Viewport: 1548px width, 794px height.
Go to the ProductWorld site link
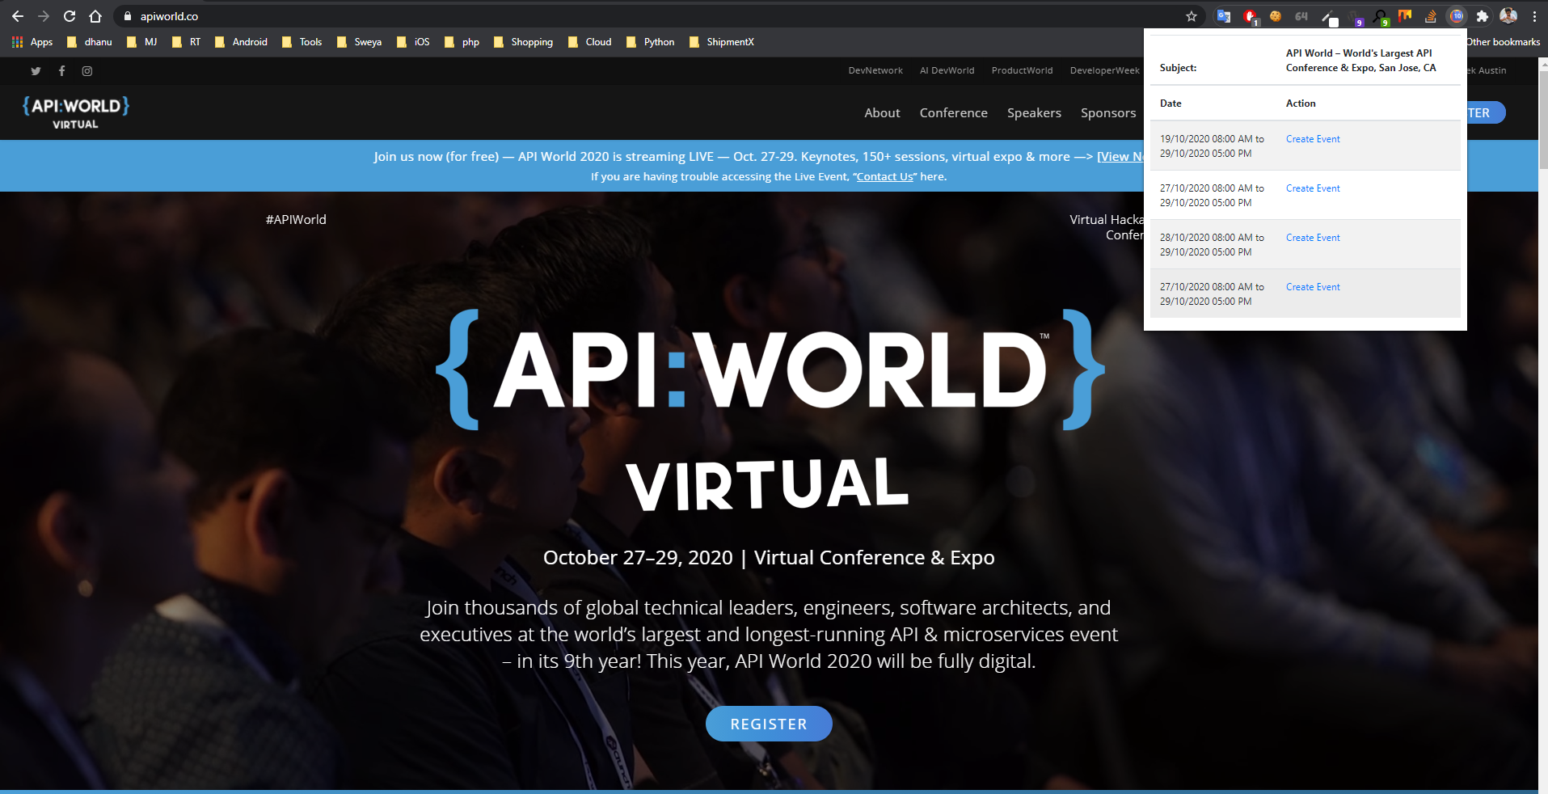point(1022,70)
